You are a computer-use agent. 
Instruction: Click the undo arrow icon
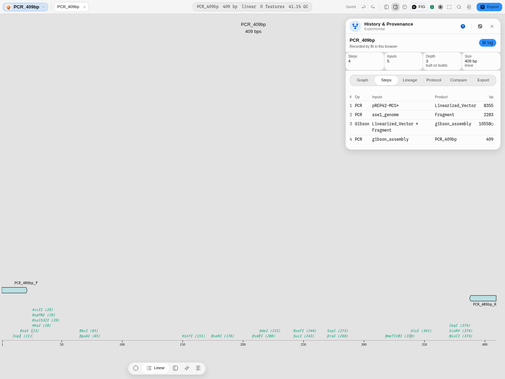364,7
